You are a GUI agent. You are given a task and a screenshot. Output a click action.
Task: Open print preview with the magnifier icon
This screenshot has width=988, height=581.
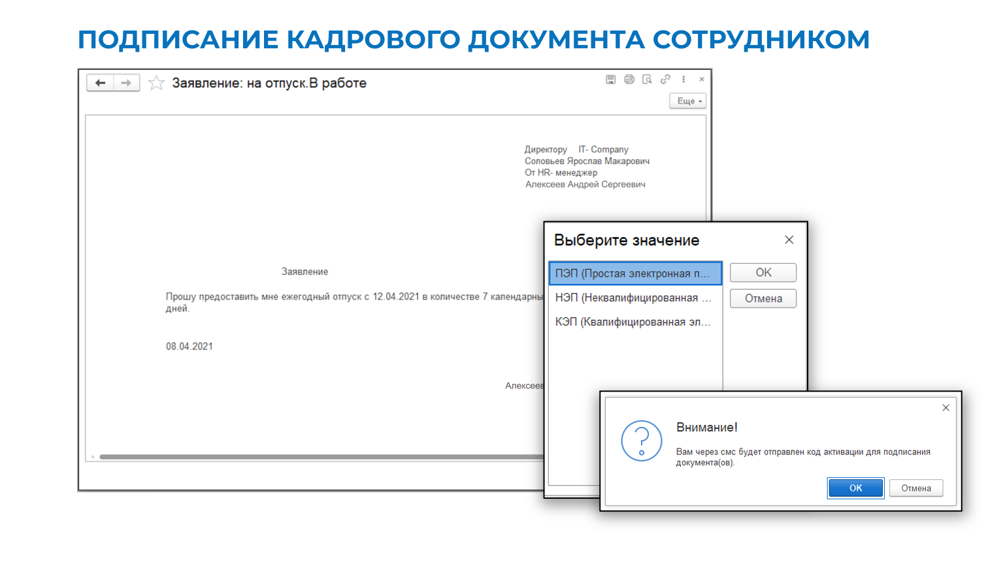[x=647, y=79]
